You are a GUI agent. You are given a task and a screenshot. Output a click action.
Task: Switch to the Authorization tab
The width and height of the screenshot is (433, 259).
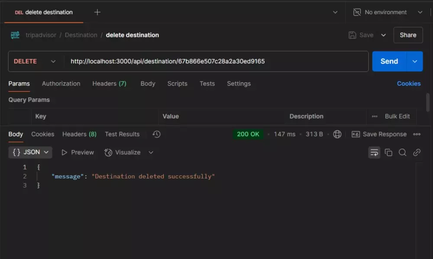[x=61, y=84]
